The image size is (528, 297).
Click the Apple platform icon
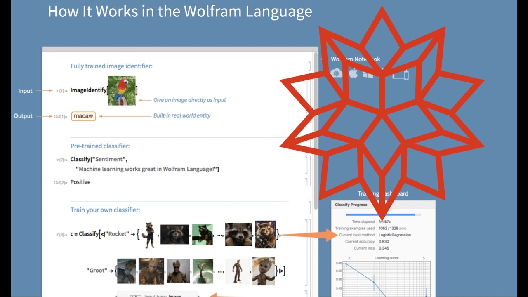point(353,73)
